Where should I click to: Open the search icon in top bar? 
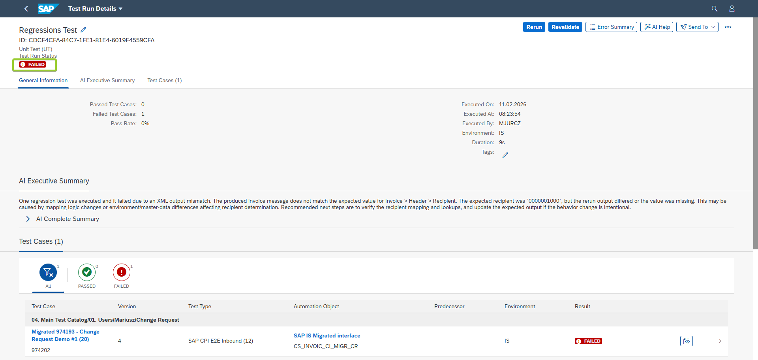coord(714,9)
